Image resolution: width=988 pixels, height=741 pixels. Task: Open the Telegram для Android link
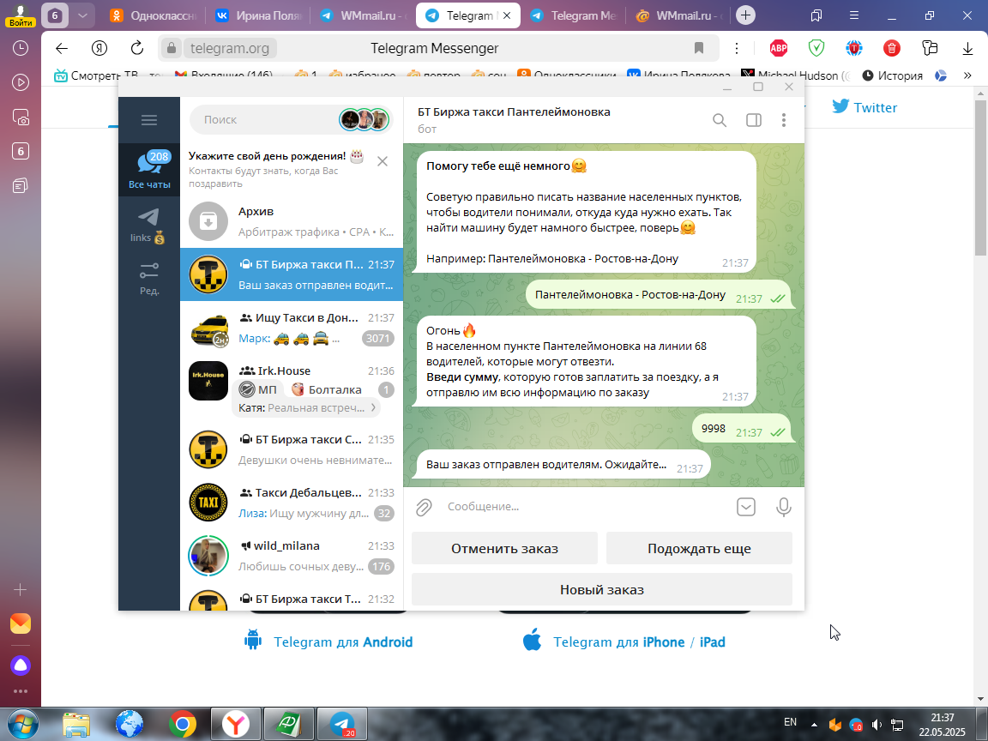[x=328, y=642]
